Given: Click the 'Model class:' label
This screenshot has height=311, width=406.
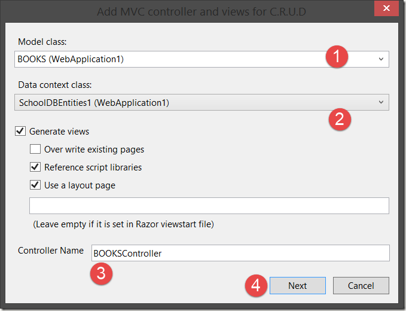Looking at the screenshot, I should 42,42.
